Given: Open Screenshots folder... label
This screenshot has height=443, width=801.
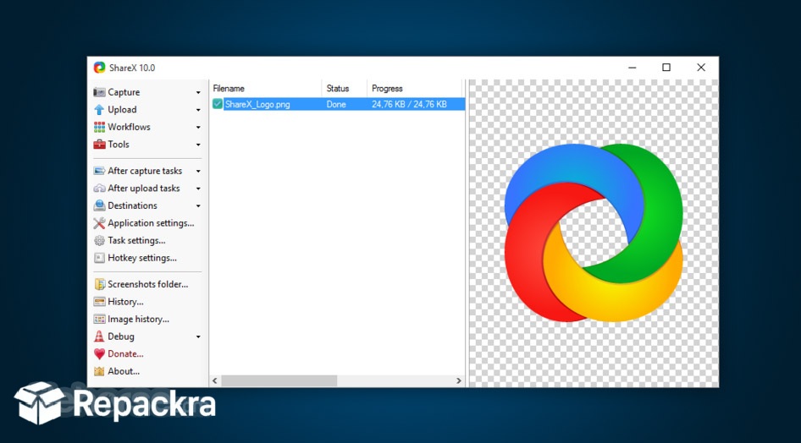Looking at the screenshot, I should point(147,284).
